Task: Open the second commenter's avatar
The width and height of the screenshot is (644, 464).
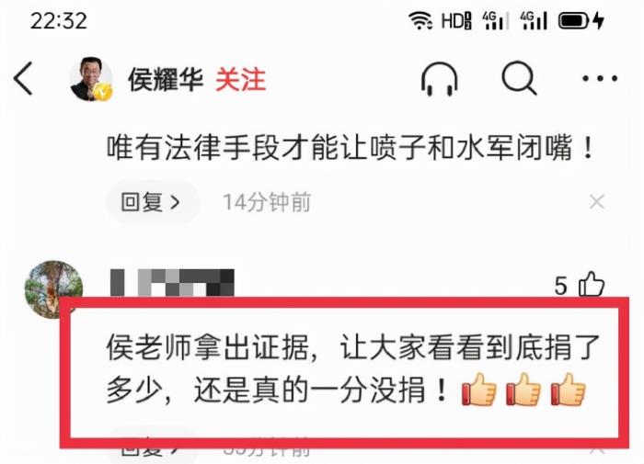Action: point(53,289)
